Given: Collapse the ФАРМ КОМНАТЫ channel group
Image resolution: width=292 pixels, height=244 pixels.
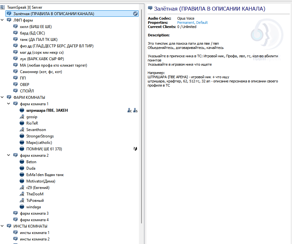Looking at the screenshot, I should [3, 97].
